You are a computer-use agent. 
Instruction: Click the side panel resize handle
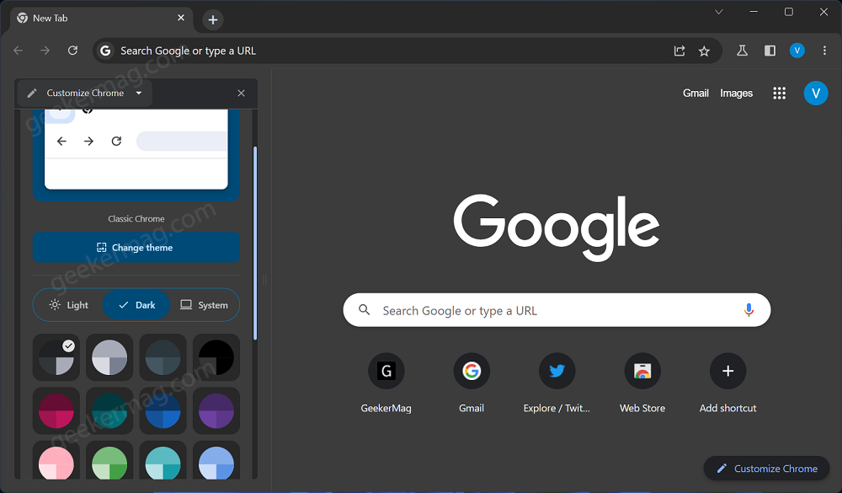[x=264, y=280]
